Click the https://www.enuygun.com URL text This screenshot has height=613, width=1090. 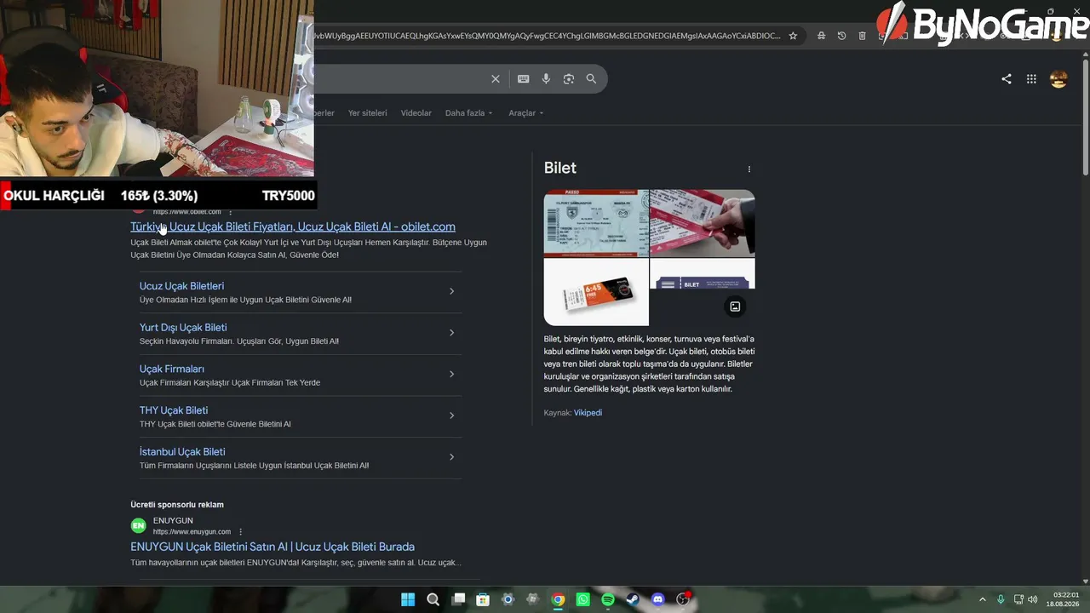tap(192, 532)
